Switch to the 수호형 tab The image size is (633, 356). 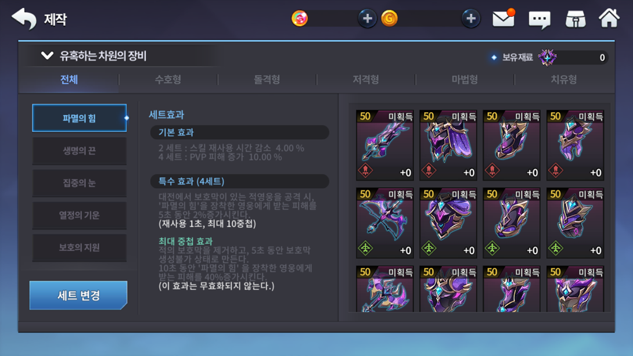(x=168, y=80)
